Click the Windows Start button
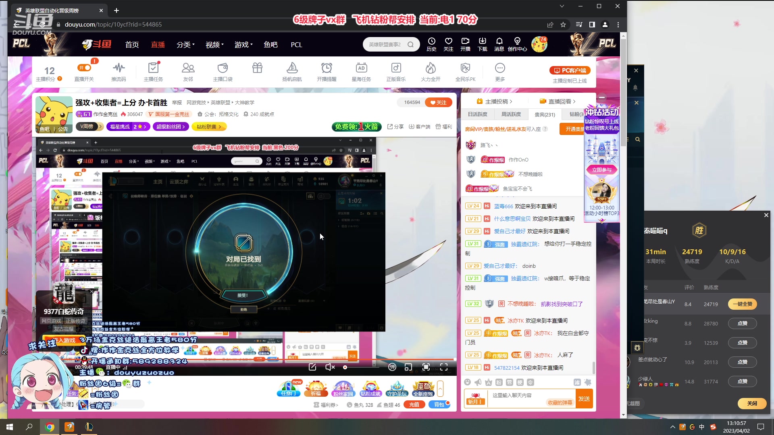 pyautogui.click(x=10, y=427)
